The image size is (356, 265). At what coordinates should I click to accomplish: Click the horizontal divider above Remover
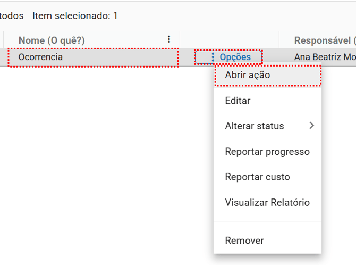click(267, 222)
